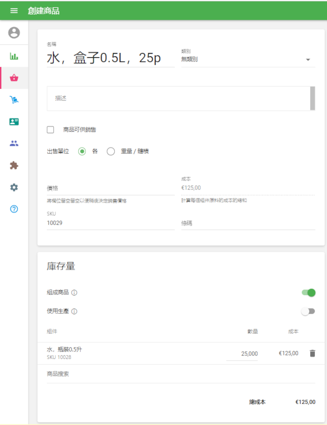
Task: Enable the 商品可供銷售 checkbox
Action: tap(50, 130)
